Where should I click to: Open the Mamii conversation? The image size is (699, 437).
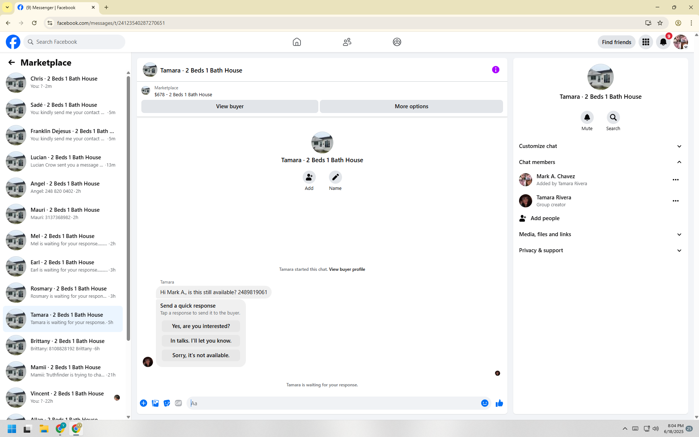coord(63,371)
